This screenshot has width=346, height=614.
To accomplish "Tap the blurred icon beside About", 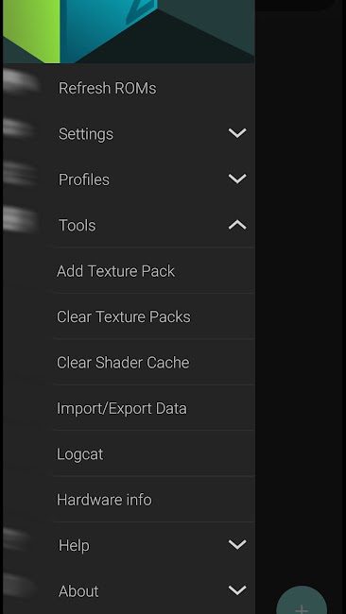I will point(20,586).
